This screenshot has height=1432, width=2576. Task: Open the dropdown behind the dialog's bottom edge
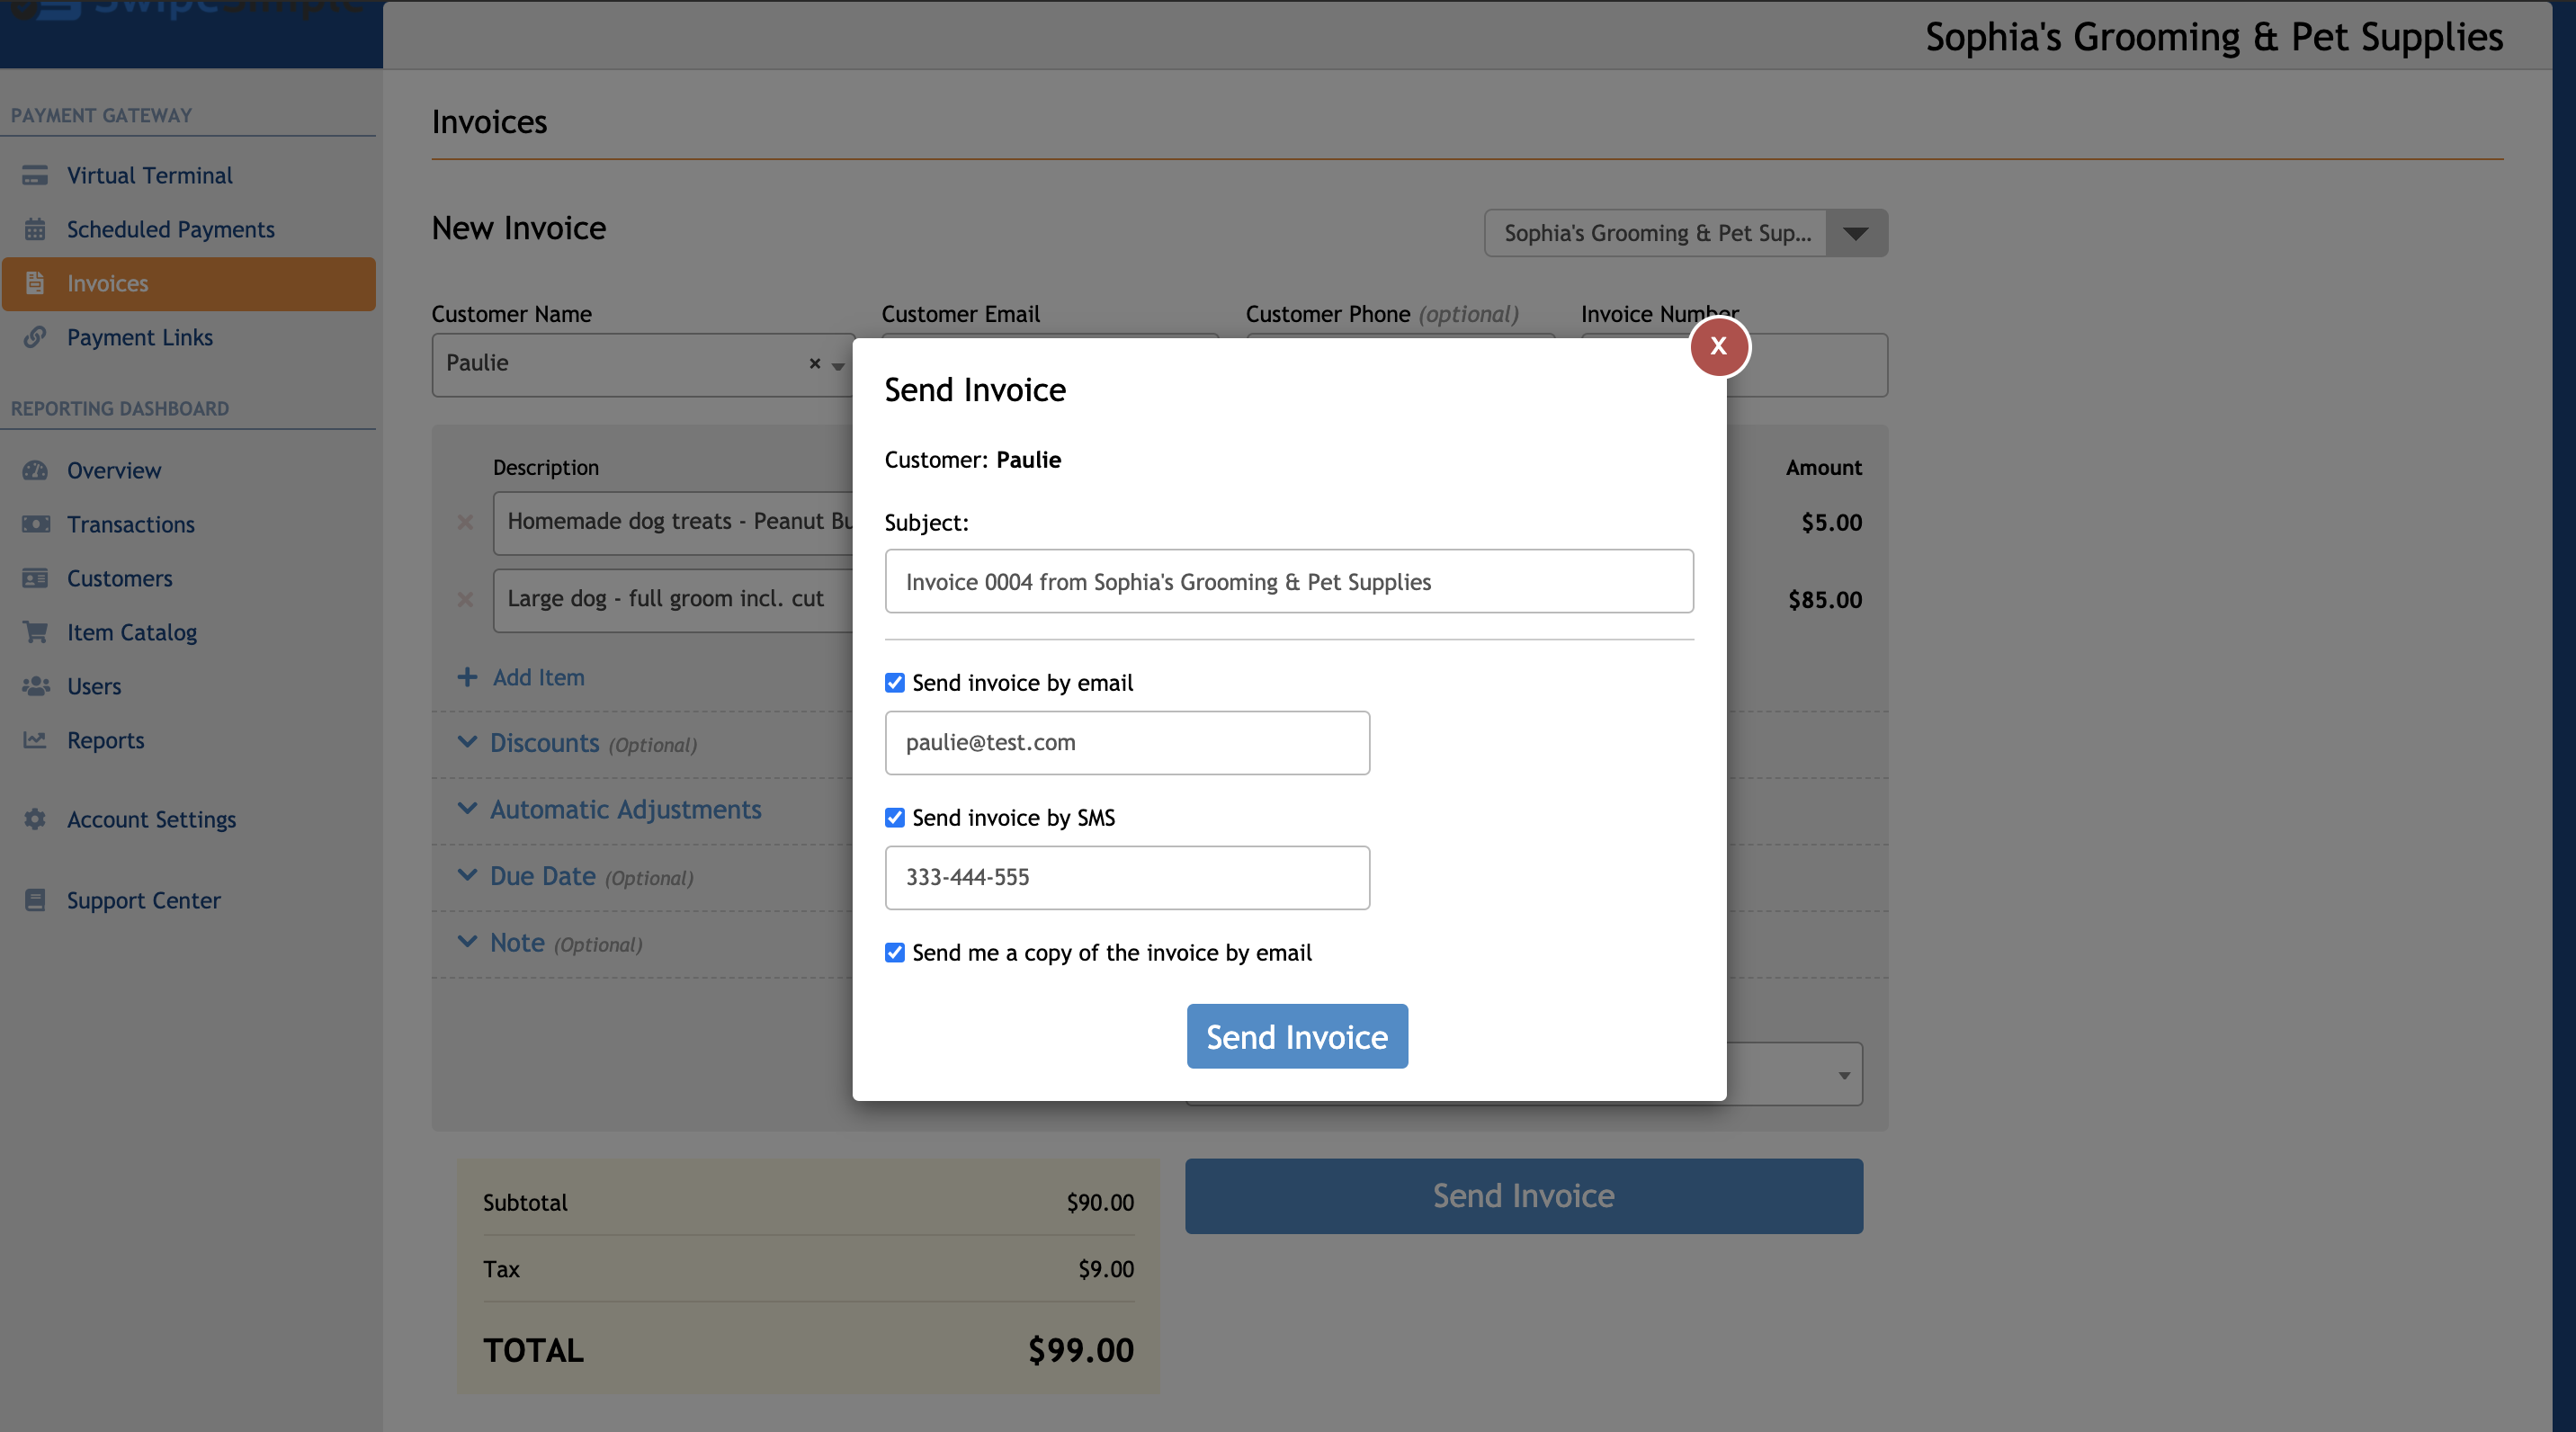pos(1843,1075)
